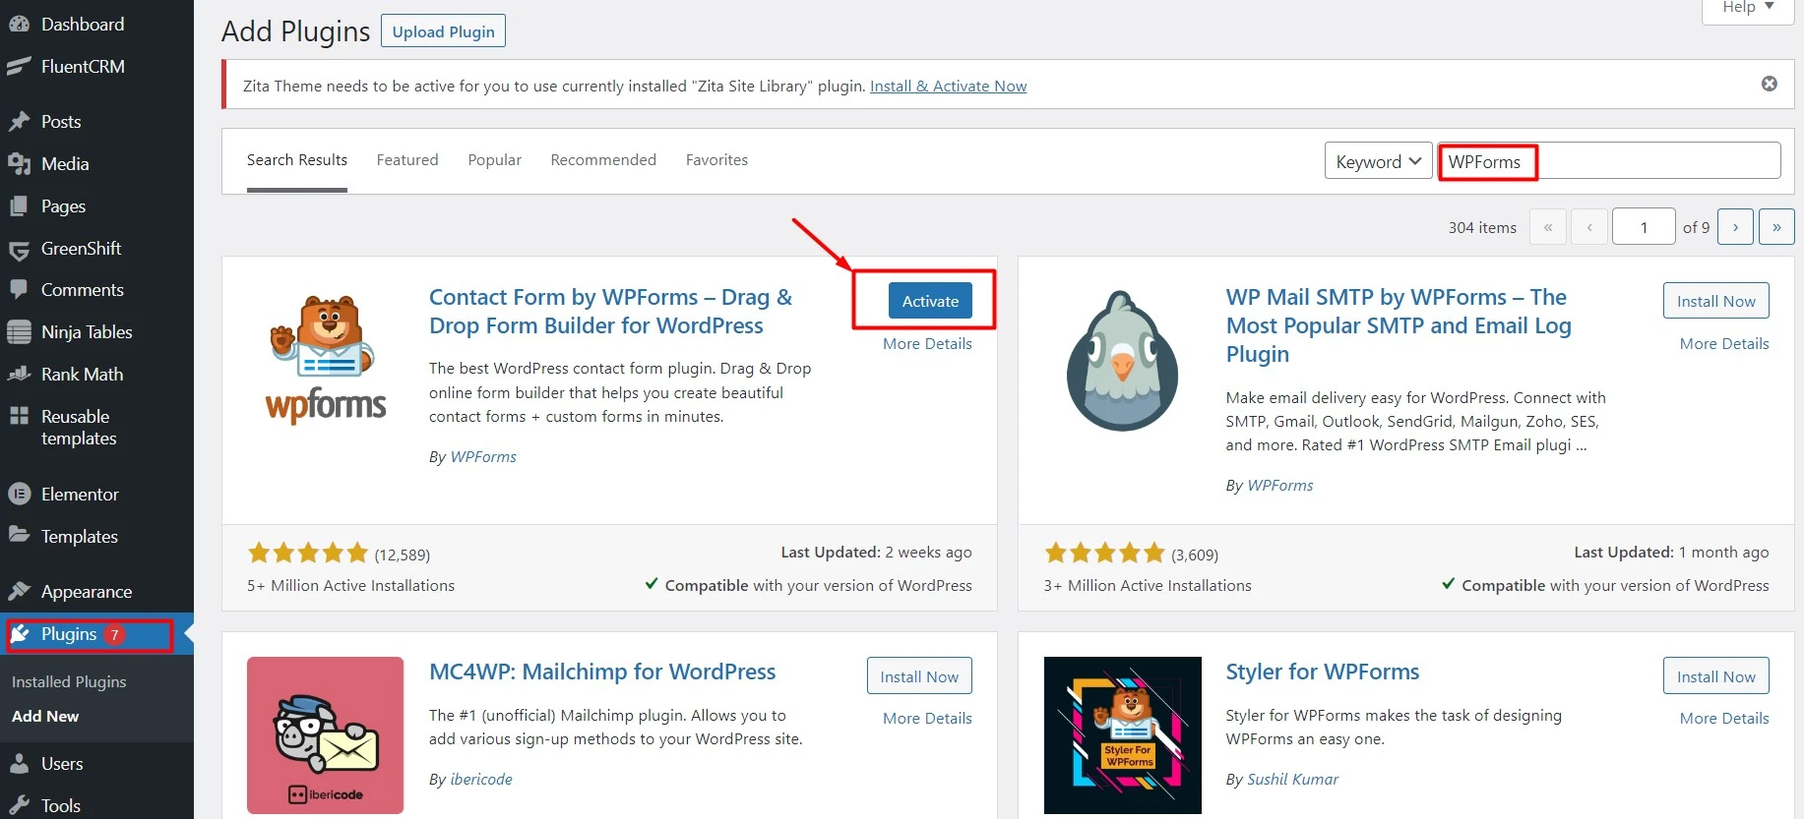Install Styler for WPForms plugin
The image size is (1804, 819).
[1716, 675]
